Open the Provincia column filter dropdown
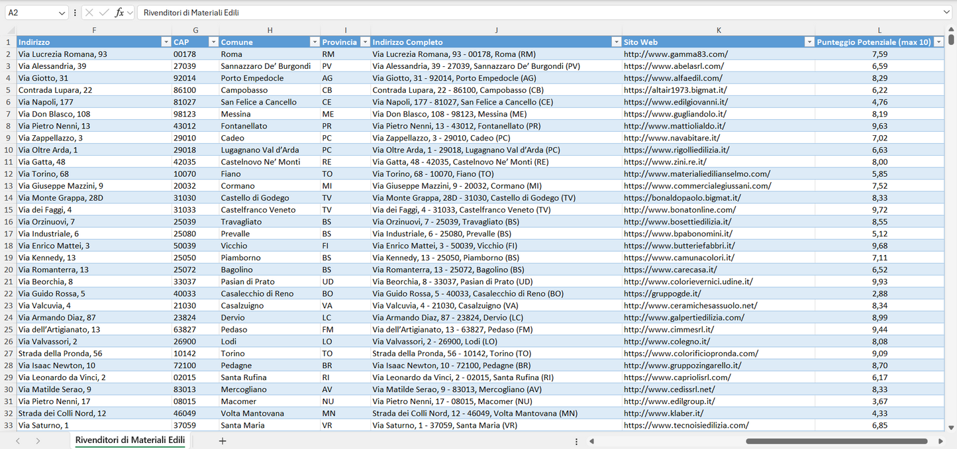Viewport: 957px width, 449px height. [x=365, y=42]
